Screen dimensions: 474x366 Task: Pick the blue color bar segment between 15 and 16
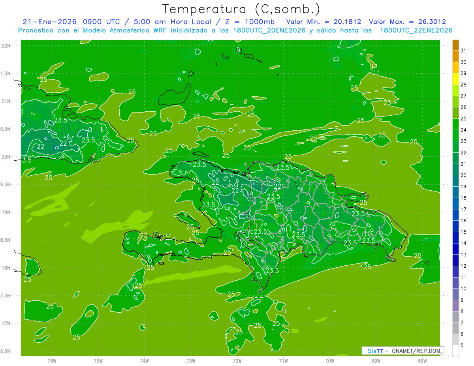pyautogui.click(x=455, y=227)
